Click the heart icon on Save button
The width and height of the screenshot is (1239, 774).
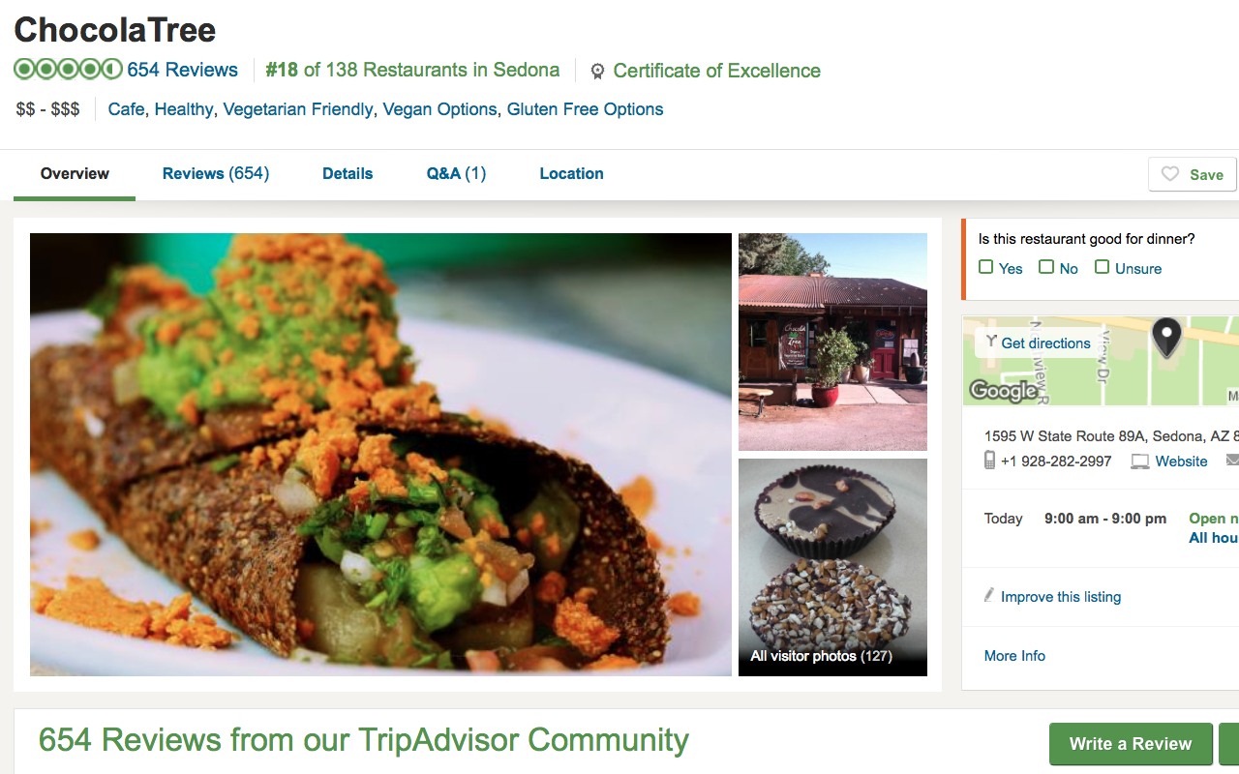(1170, 174)
